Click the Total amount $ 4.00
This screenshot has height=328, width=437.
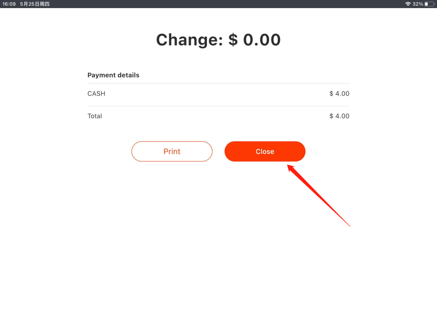click(339, 116)
